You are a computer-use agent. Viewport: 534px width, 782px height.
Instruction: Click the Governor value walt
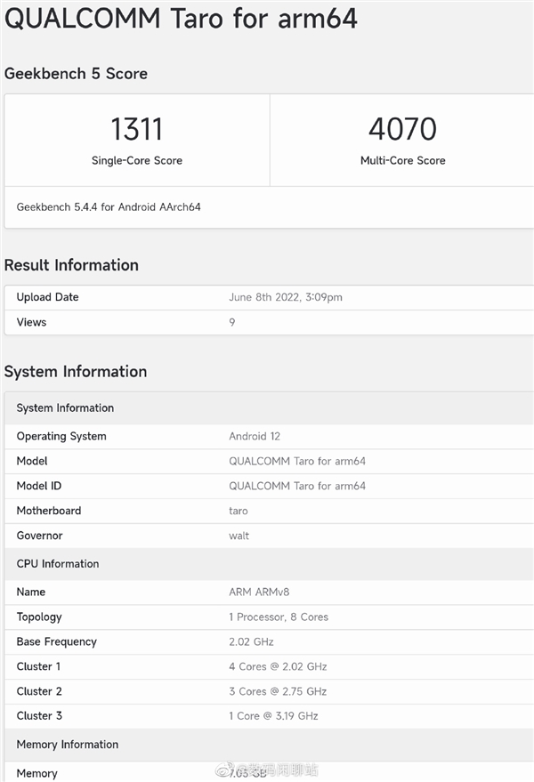(x=239, y=536)
